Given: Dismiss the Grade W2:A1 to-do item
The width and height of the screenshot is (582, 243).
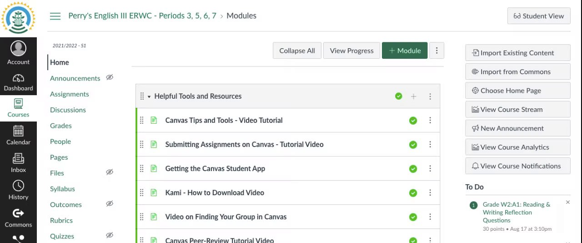Looking at the screenshot, I should [x=567, y=202].
